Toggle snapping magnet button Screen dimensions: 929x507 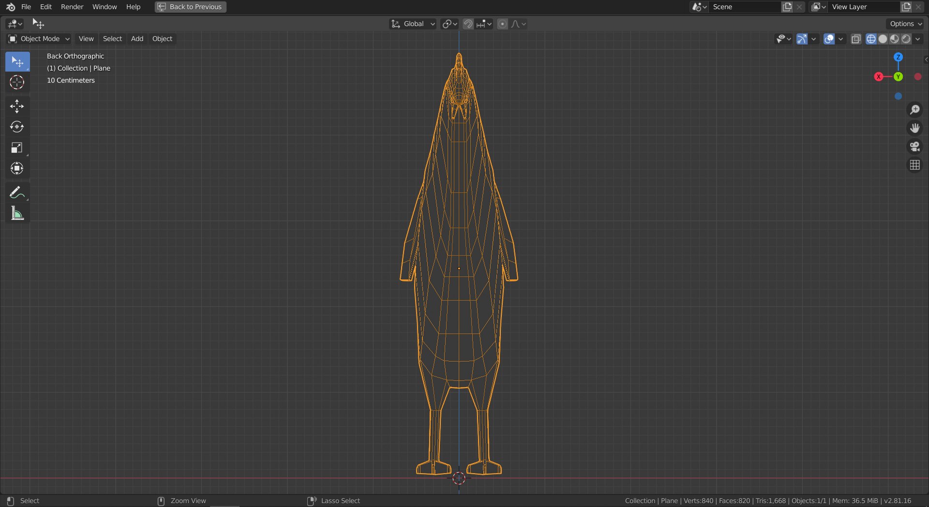(x=468, y=24)
